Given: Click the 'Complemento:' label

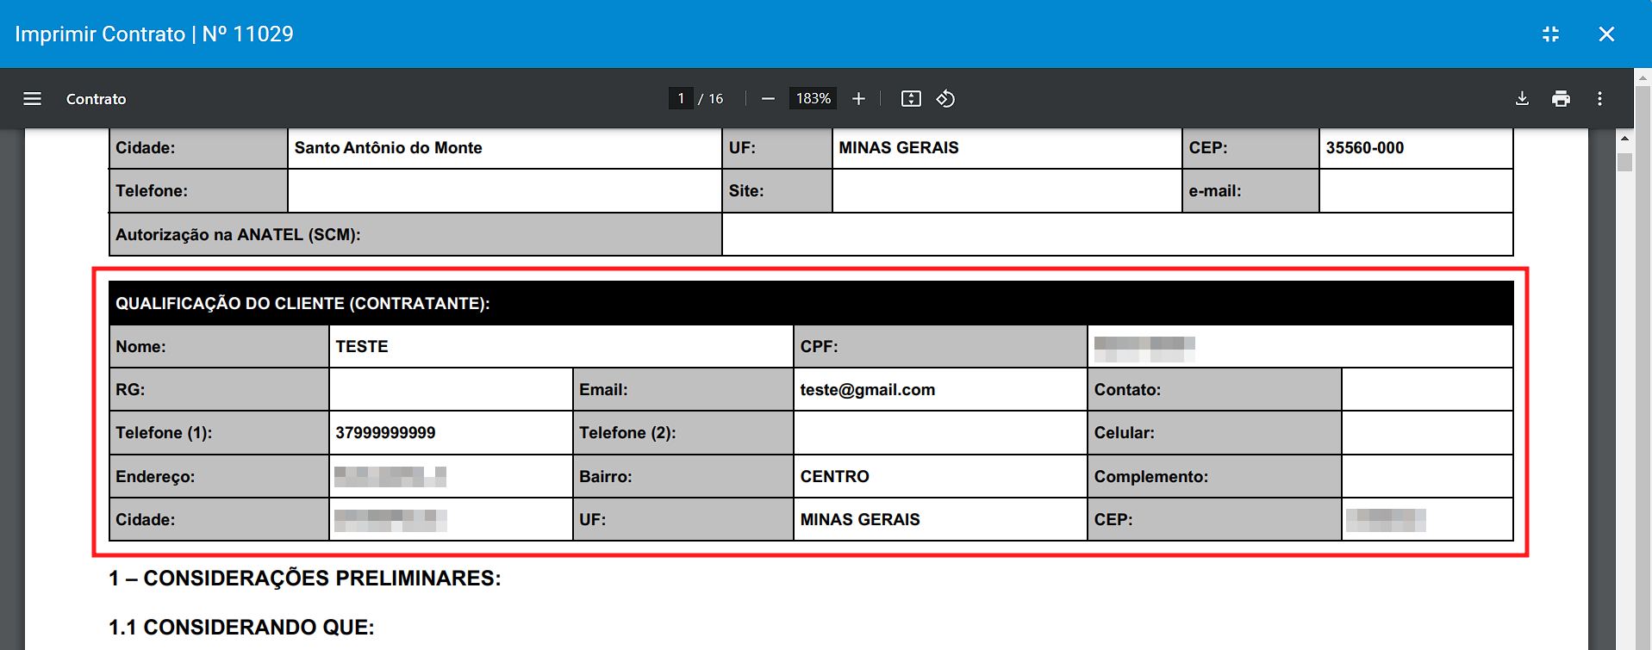Looking at the screenshot, I should pos(1151,477).
